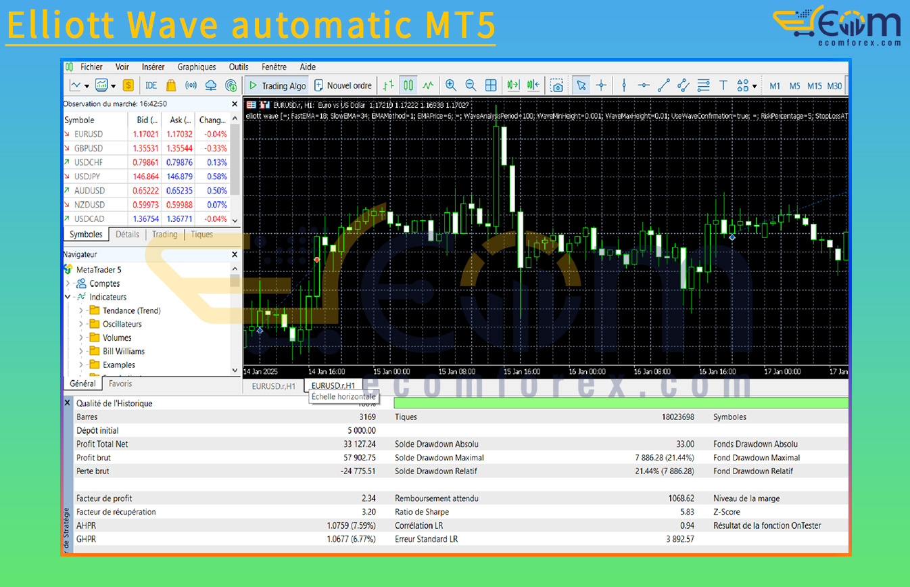Switch to the Favoris tab
Screen dimensions: 910x587
(x=120, y=383)
